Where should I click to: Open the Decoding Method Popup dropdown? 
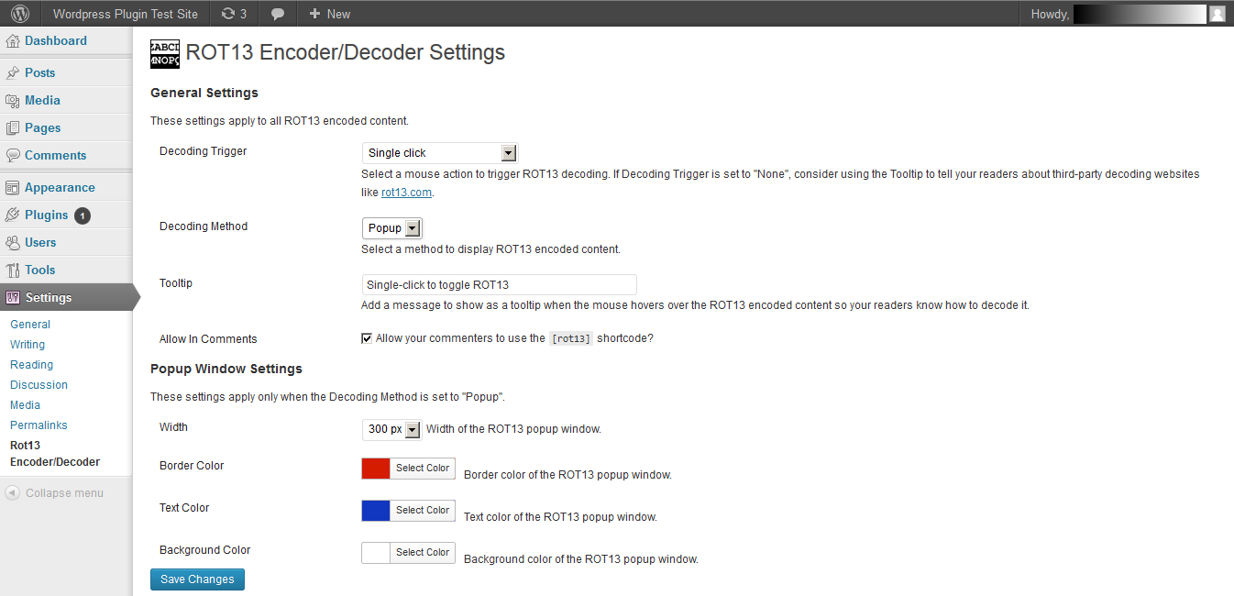392,228
